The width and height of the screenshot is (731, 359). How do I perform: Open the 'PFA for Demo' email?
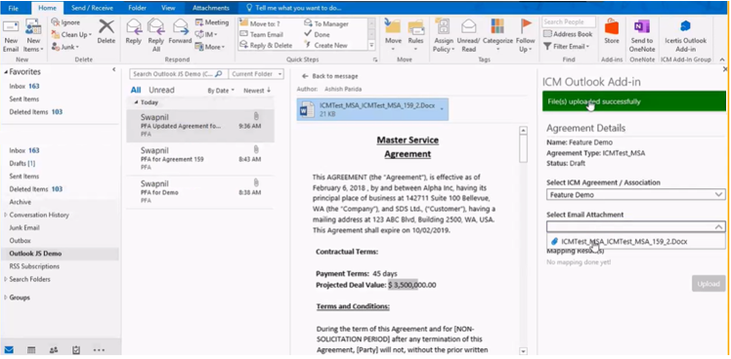pos(200,192)
